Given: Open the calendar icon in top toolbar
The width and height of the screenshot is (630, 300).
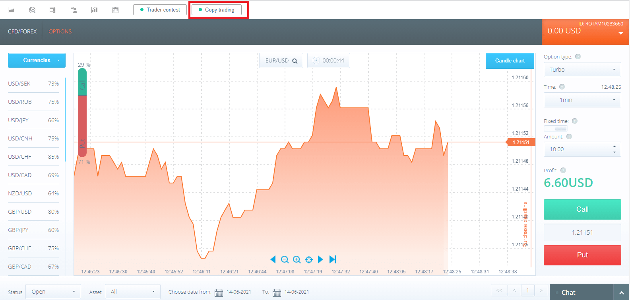Looking at the screenshot, I should click(115, 10).
